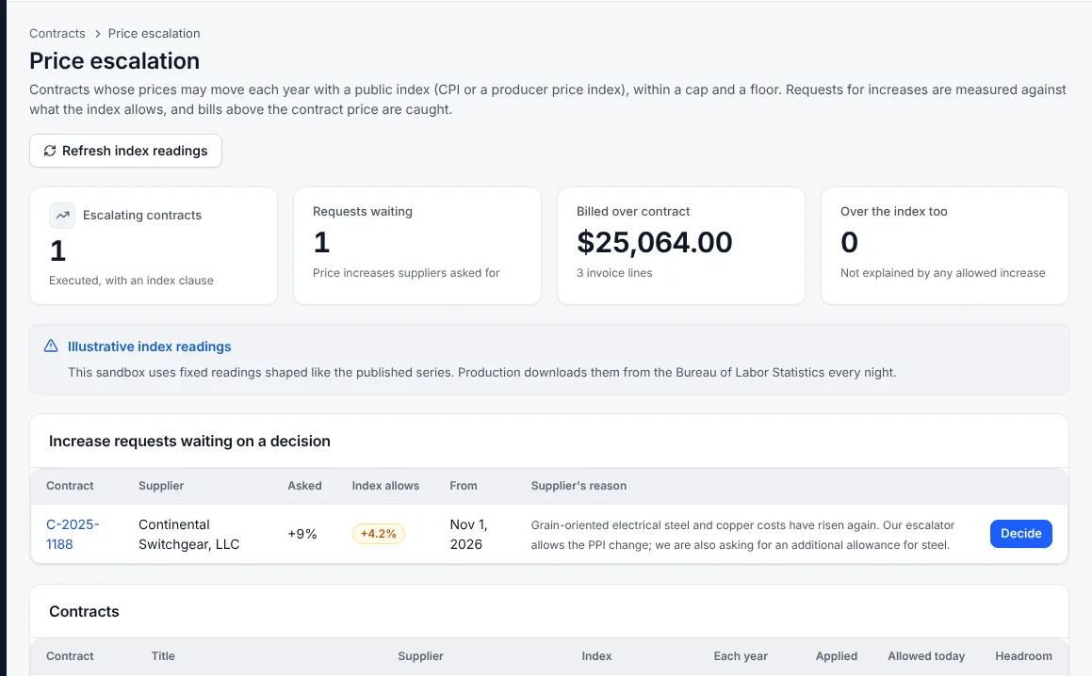The width and height of the screenshot is (1092, 676).
Task: Click the $25,064.00 billed over contract value
Action: point(654,242)
